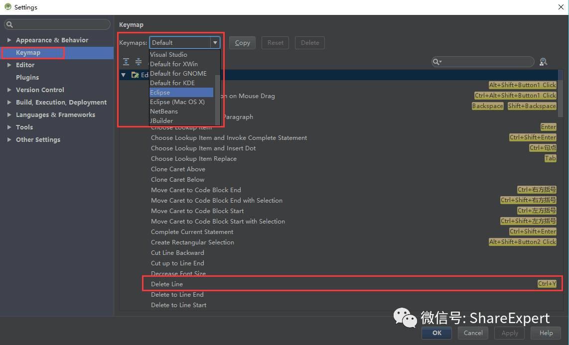
Task: Expand the Tools settings section
Action: point(9,127)
